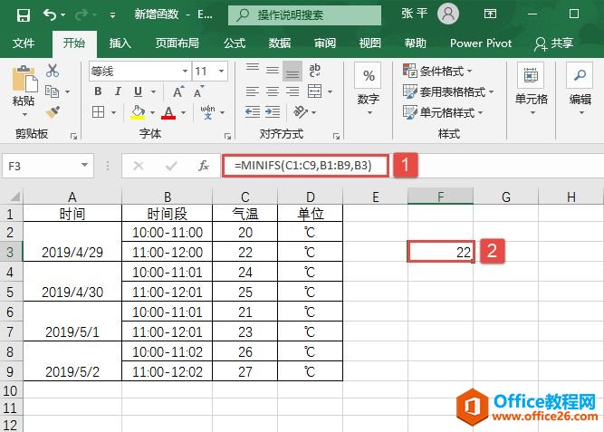Open the Borders dropdown arrow
The height and width of the screenshot is (432, 604).
(113, 112)
